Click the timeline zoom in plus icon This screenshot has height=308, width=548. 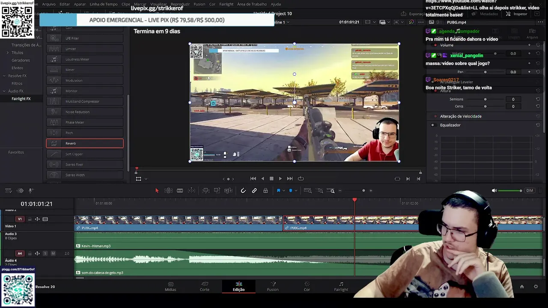pos(371,191)
